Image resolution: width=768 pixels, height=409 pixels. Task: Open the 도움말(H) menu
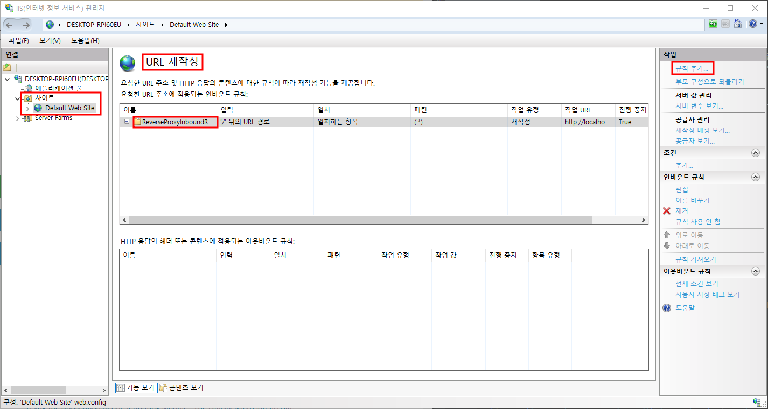point(85,40)
